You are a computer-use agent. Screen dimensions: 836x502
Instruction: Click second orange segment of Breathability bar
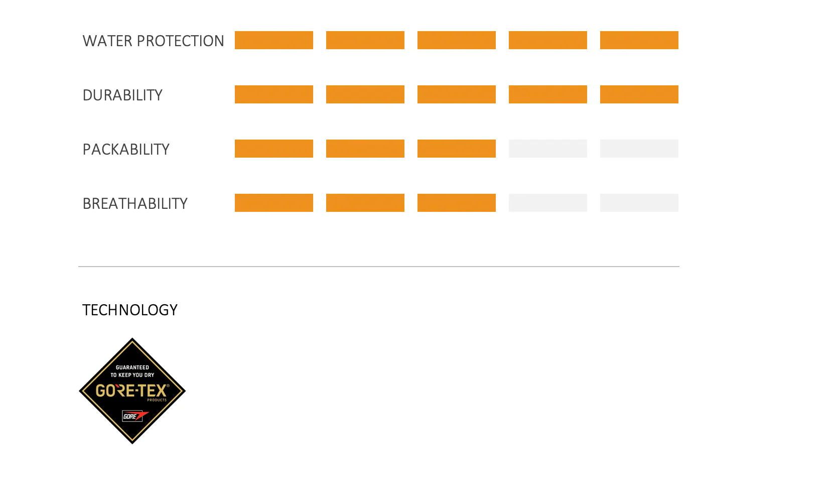[365, 203]
